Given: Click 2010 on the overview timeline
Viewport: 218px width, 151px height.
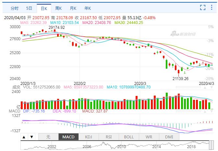Looking at the screenshot, I should 121,147.
